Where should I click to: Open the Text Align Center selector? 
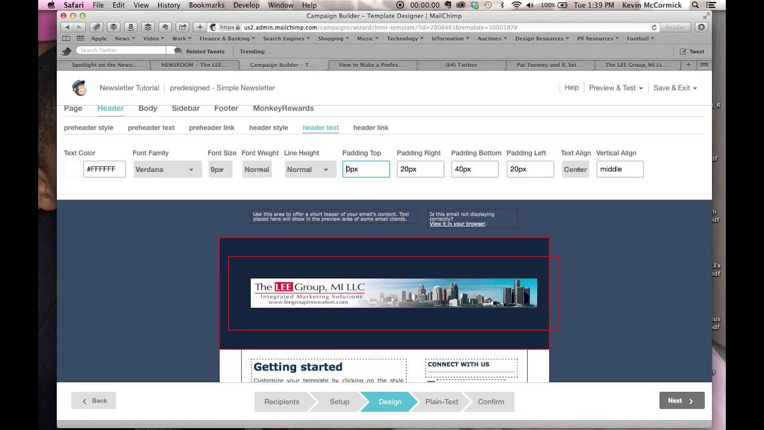click(575, 170)
